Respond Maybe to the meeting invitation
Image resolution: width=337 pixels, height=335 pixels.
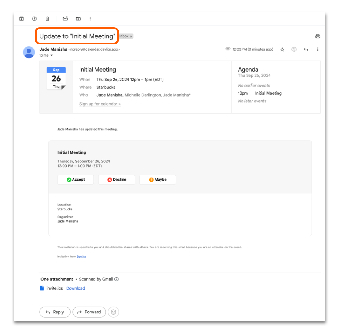tap(158, 180)
